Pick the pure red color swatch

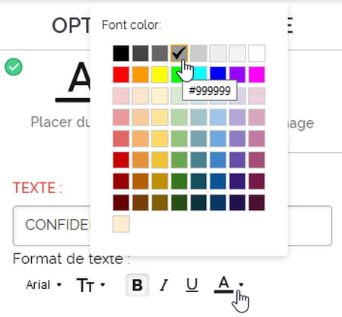click(121, 74)
